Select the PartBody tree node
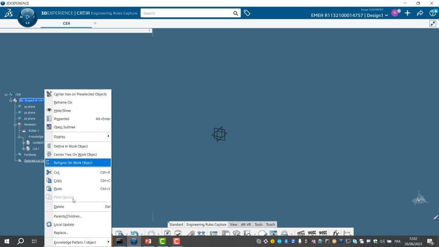Screen dimensions: 439x247 click(x=30, y=155)
